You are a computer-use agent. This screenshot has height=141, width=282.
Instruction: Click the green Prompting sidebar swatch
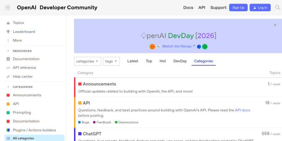click(8, 112)
